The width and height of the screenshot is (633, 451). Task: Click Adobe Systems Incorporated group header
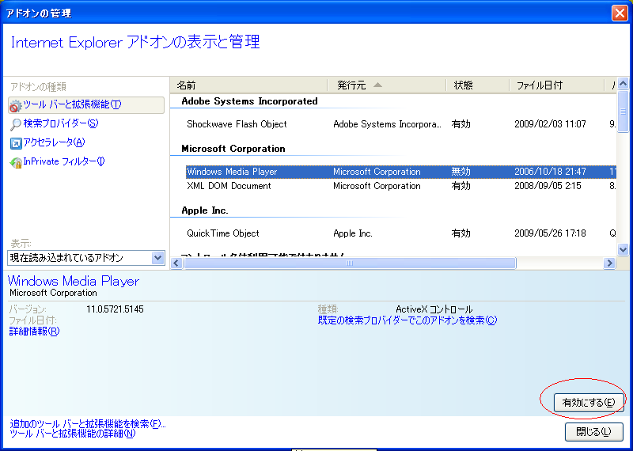point(249,101)
